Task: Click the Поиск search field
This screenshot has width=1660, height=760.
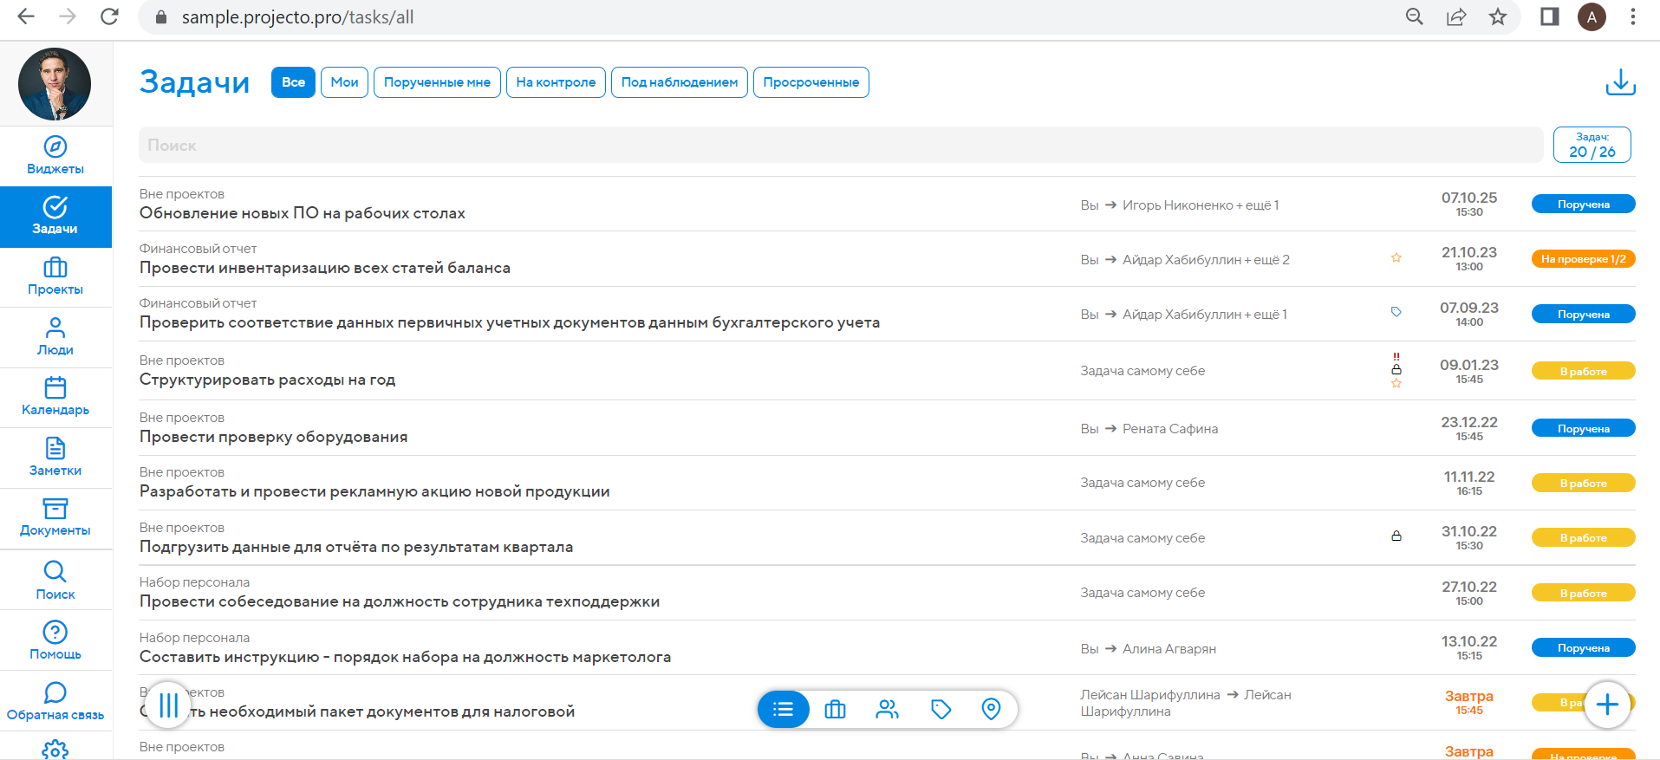Action: click(841, 145)
